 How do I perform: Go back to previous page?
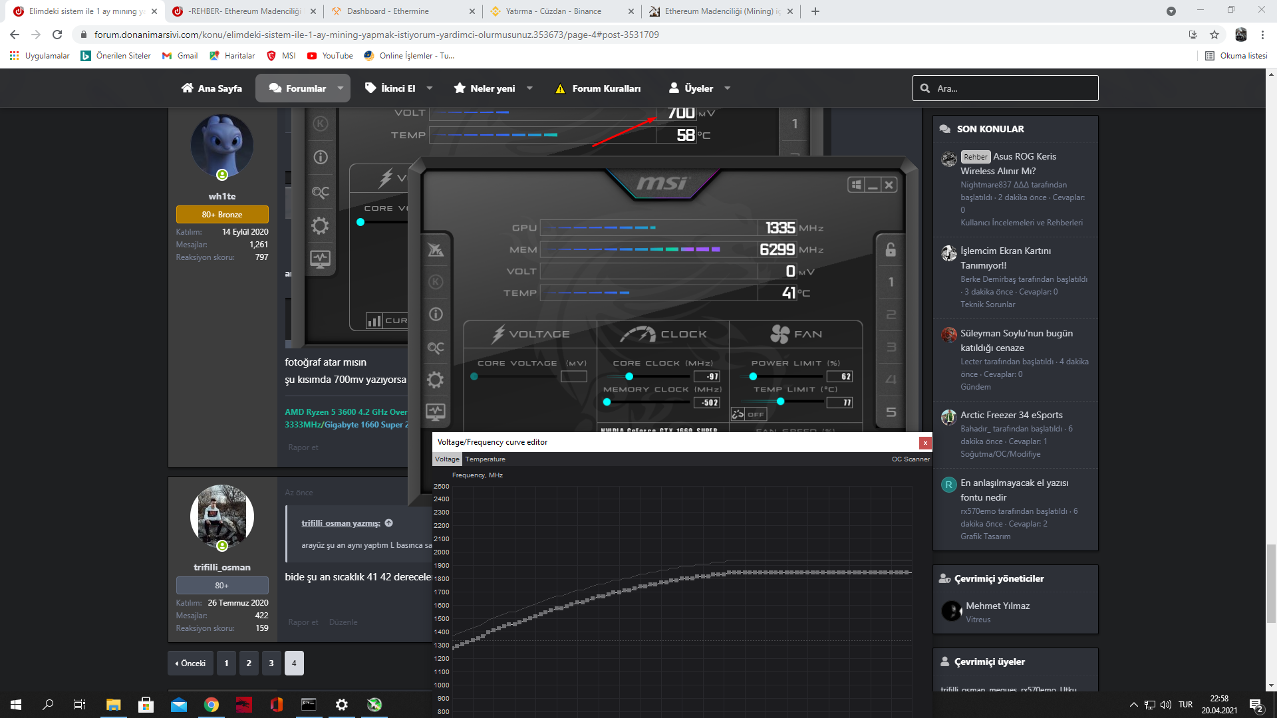tap(15, 35)
